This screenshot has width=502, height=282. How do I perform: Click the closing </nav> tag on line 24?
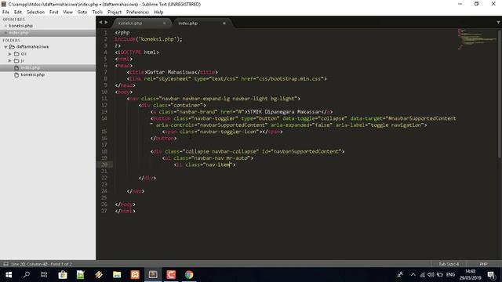136,191
